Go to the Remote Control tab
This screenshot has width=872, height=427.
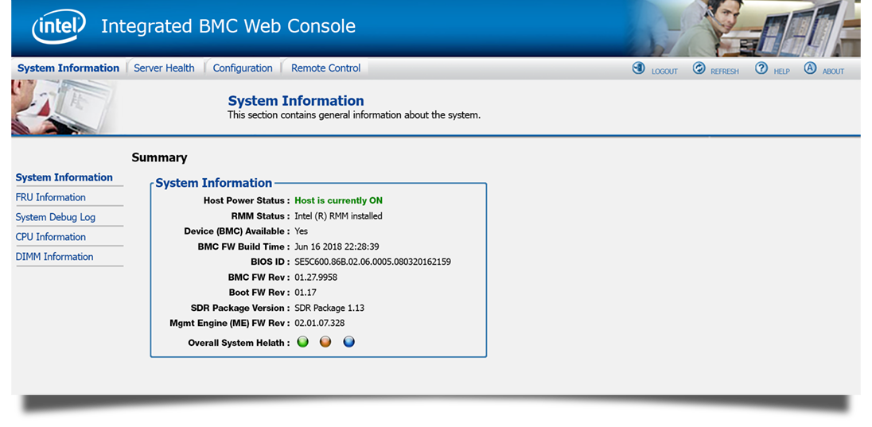[x=326, y=68]
